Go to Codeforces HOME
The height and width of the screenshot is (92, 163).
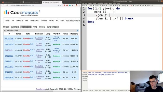[7, 21]
